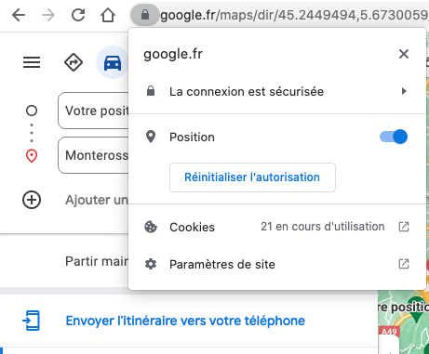
Task: Go to the browser home page icon
Action: (x=108, y=15)
